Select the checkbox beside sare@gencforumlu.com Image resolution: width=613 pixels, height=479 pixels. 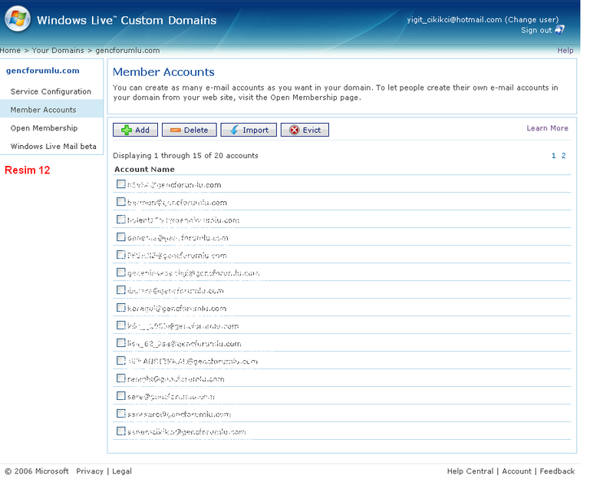tap(120, 396)
